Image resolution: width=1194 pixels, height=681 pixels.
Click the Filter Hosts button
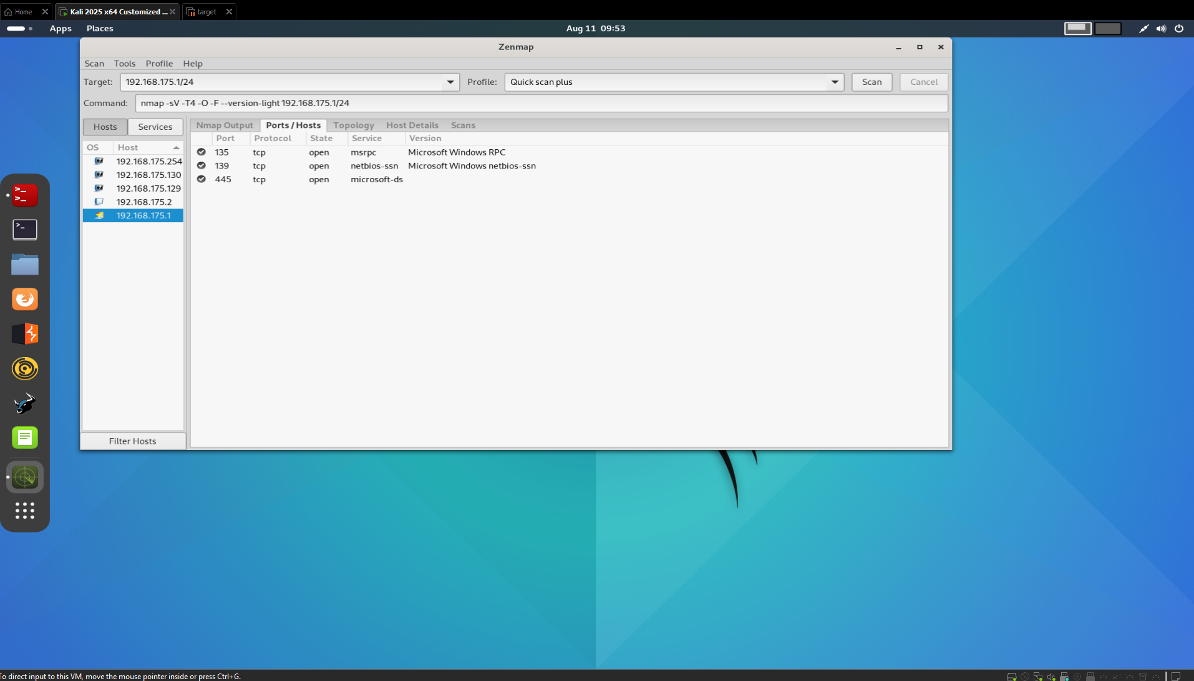click(x=133, y=441)
